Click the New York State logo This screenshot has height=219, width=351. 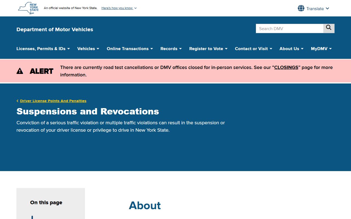(29, 8)
